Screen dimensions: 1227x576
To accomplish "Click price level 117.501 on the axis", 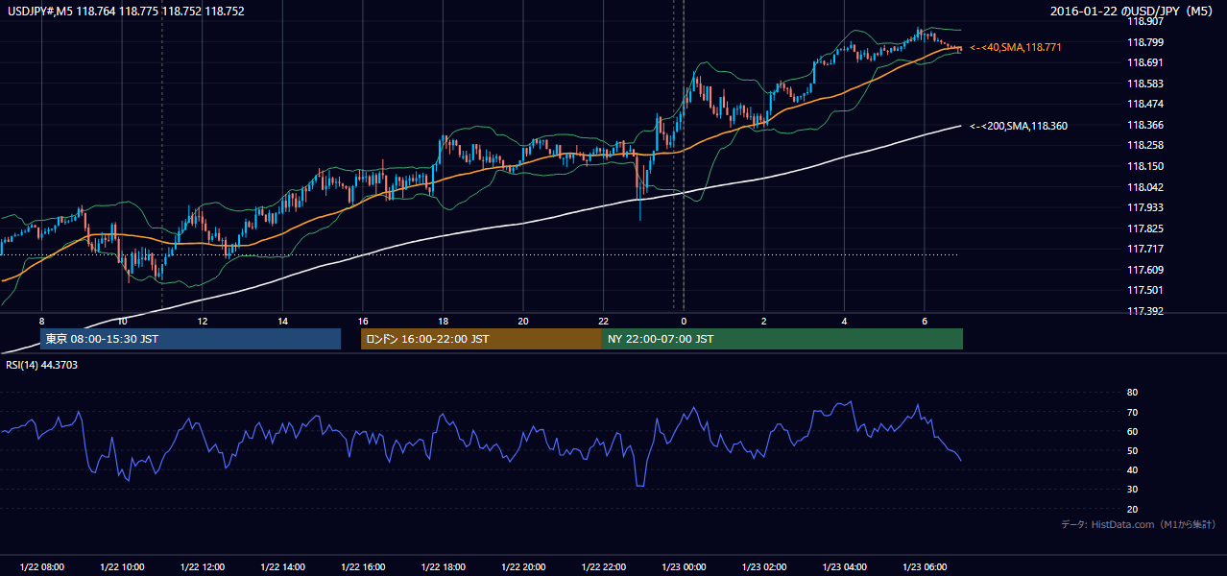I will click(x=1144, y=290).
